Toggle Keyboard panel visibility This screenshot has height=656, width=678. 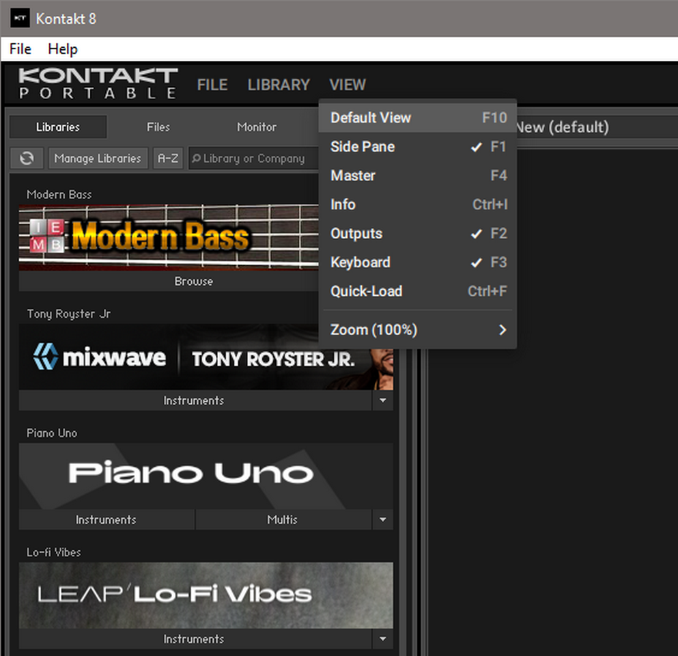pyautogui.click(x=418, y=262)
